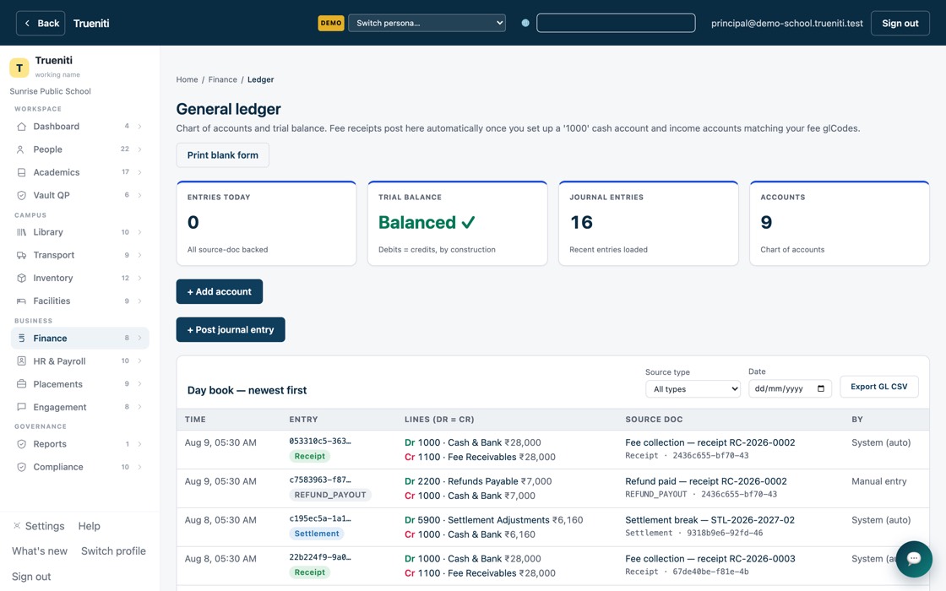This screenshot has height=591, width=946.
Task: Click the Reports shield icon
Action: tap(21, 444)
